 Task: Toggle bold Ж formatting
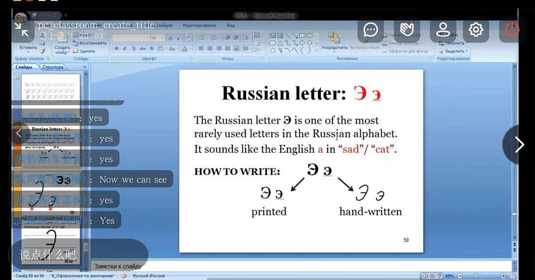116,49
